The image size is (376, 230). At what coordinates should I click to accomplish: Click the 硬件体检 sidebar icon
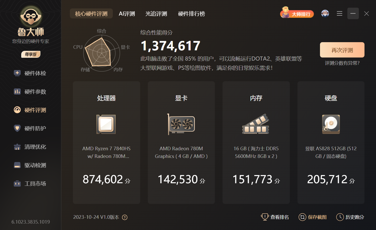17,73
